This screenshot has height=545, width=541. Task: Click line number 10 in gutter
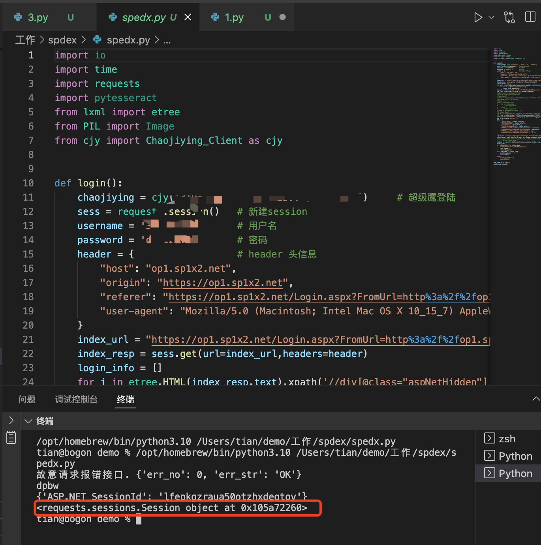coord(28,183)
